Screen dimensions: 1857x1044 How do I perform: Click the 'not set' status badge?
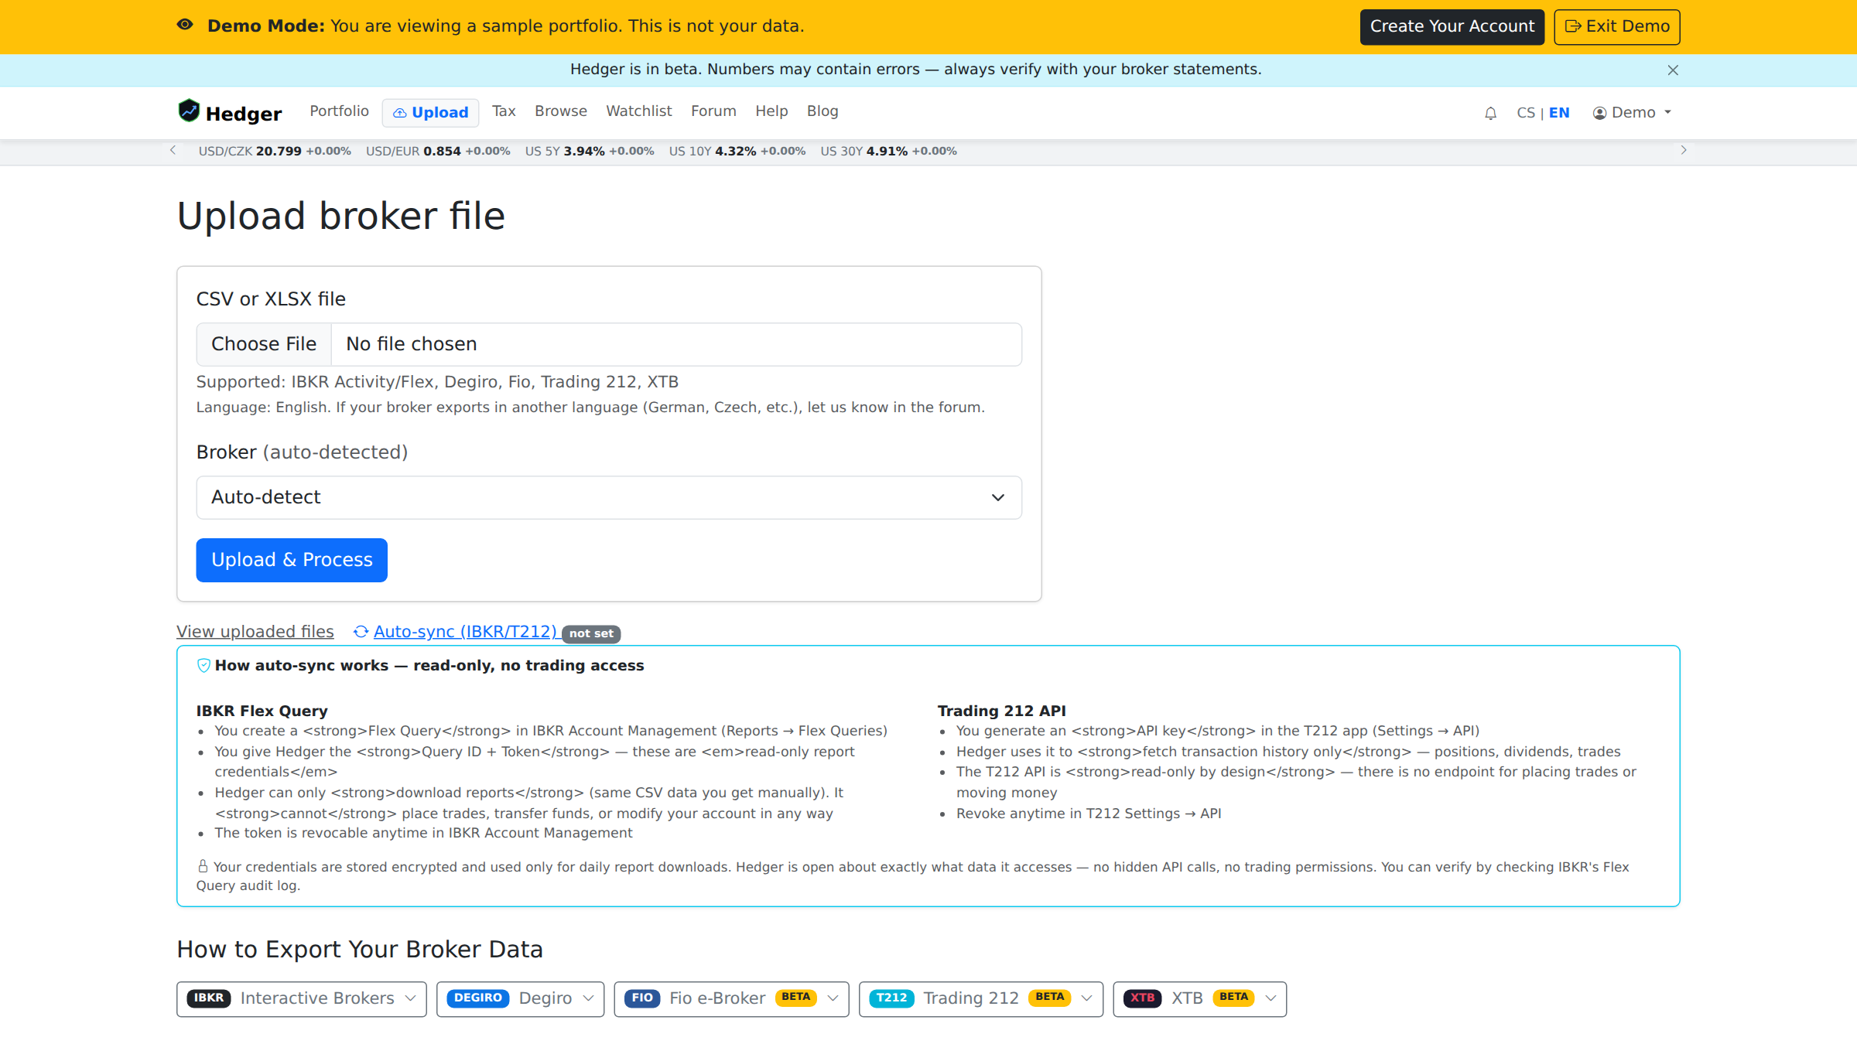click(591, 633)
